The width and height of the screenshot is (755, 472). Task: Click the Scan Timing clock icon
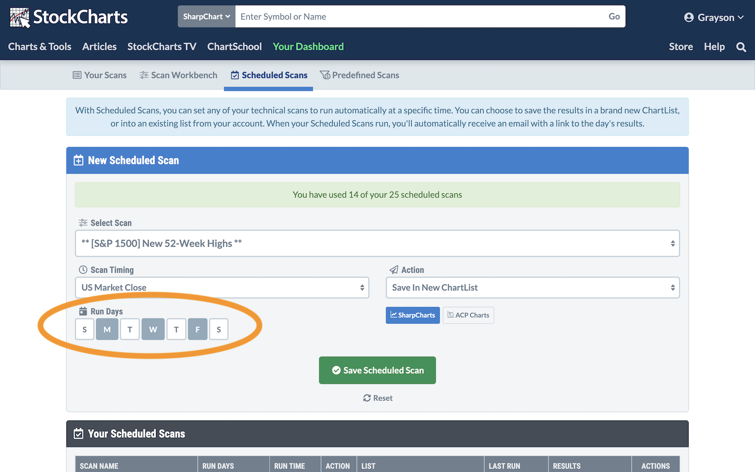(x=83, y=270)
